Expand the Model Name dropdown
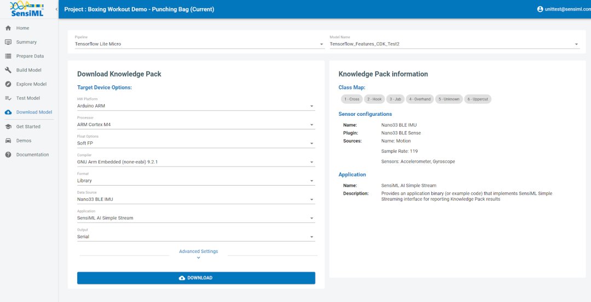This screenshot has height=302, width=591. 454,44
